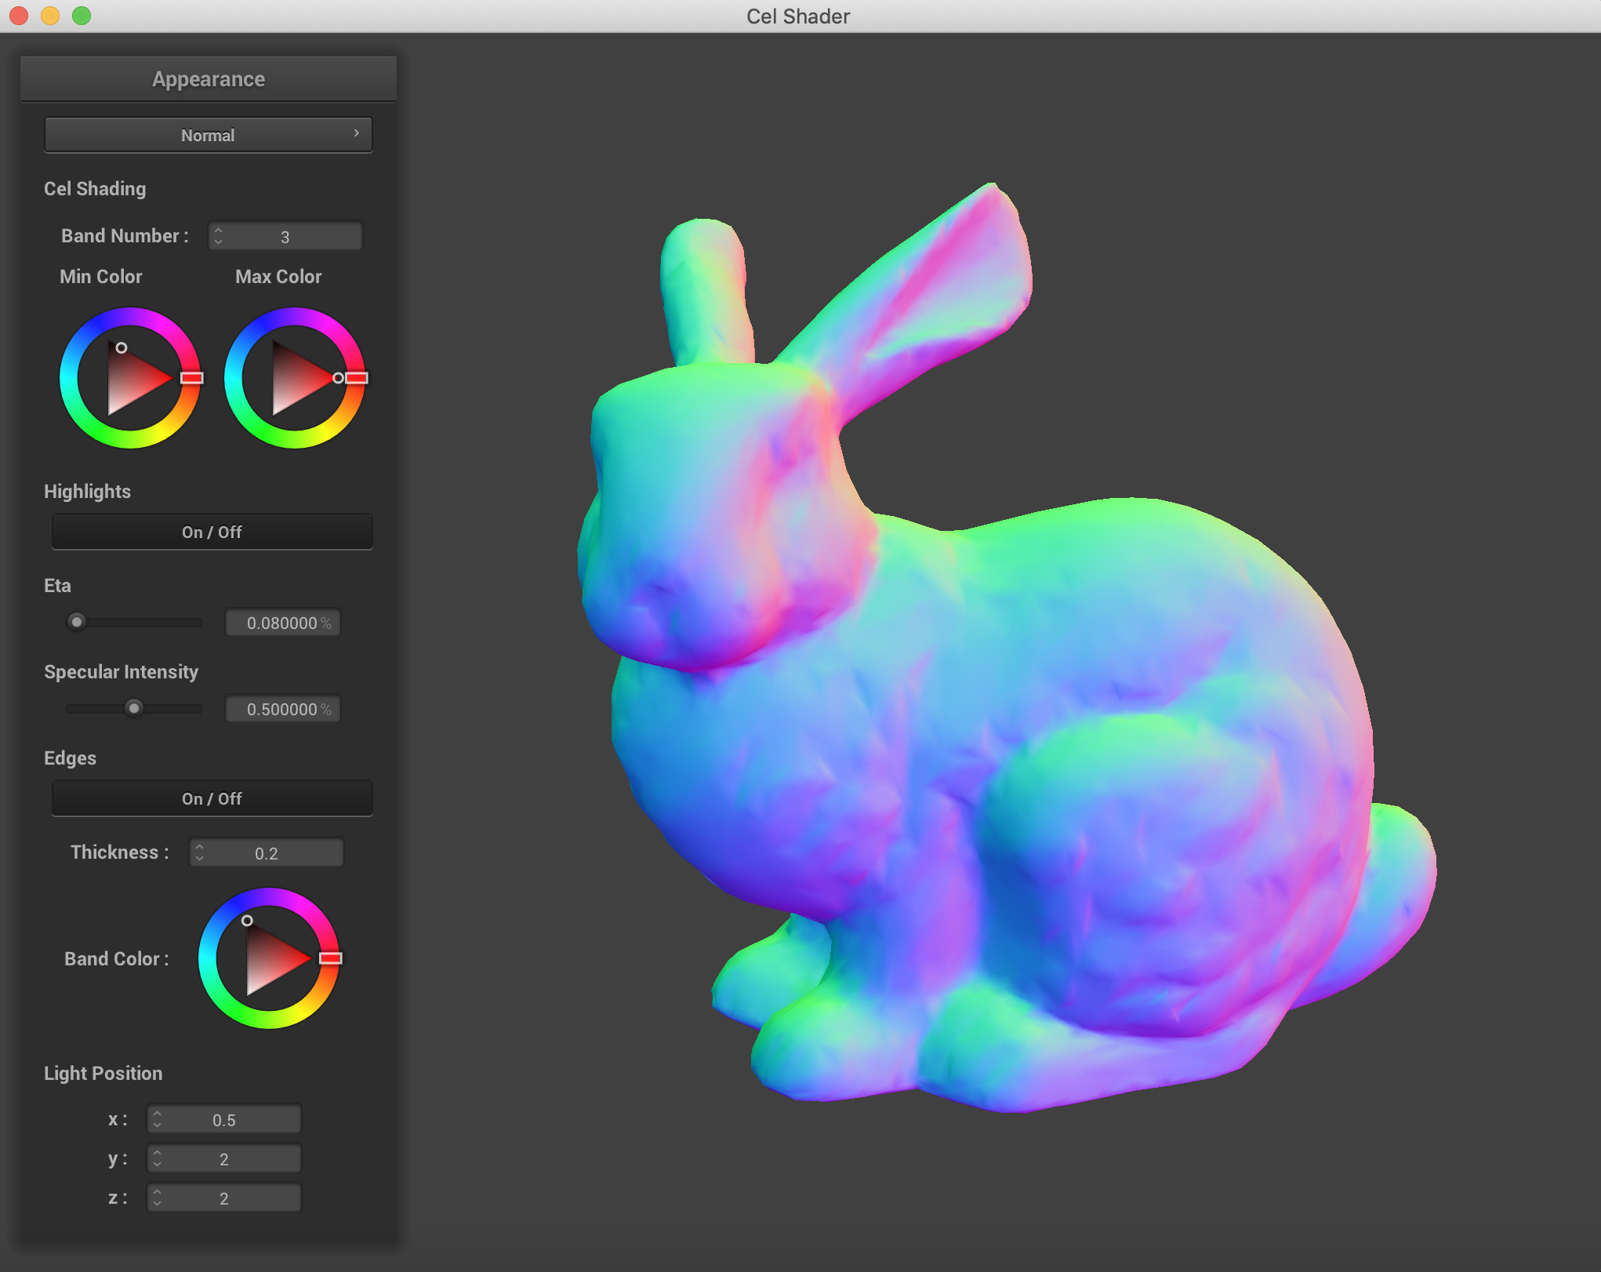The image size is (1601, 1272).
Task: Click the Min Color saturation triangle
Action: pos(131,379)
